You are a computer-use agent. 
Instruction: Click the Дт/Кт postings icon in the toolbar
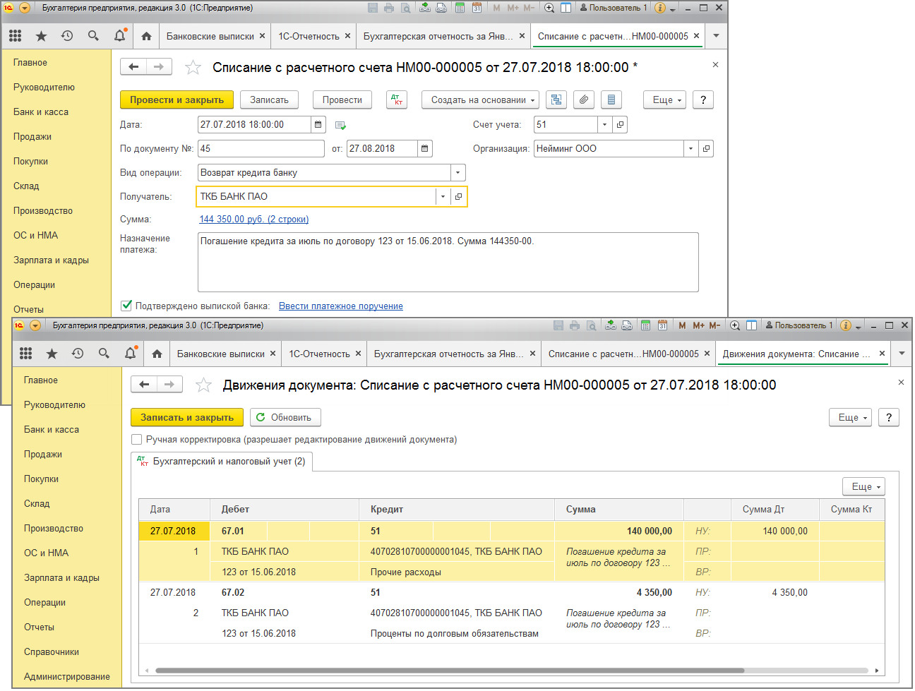click(397, 100)
